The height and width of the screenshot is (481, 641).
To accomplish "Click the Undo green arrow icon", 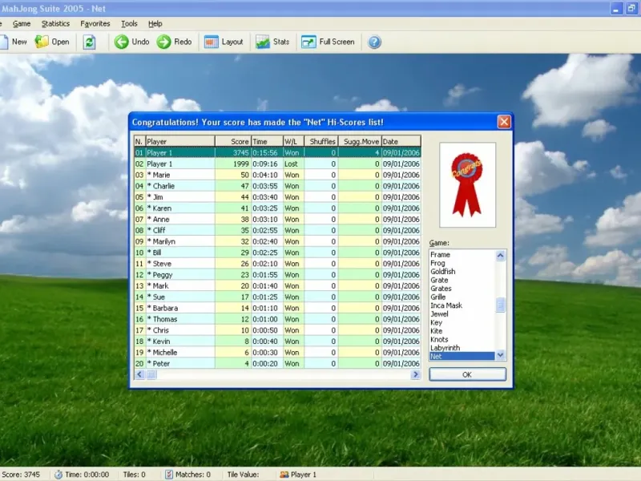I will (x=122, y=42).
